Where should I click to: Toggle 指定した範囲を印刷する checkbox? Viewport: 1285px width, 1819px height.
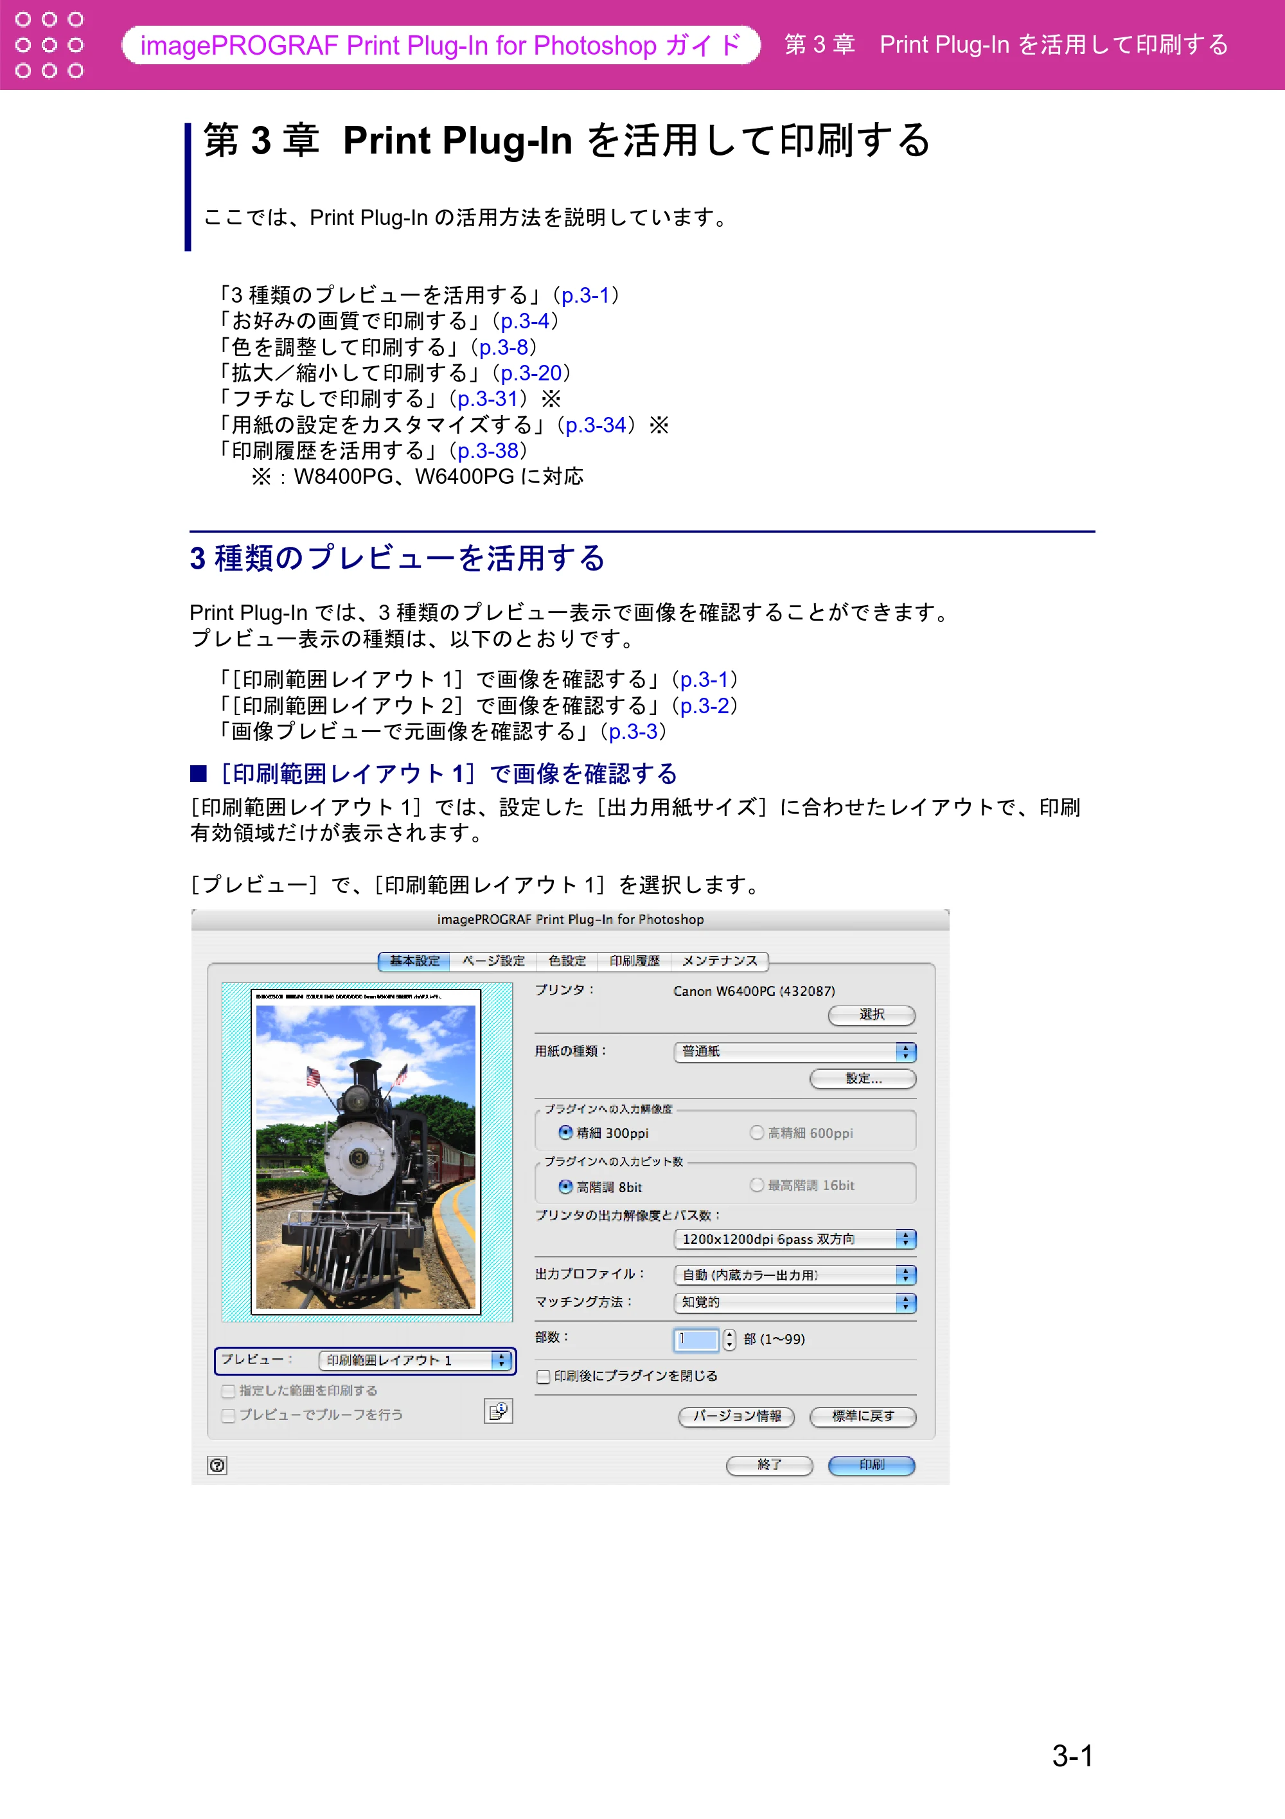(228, 1390)
